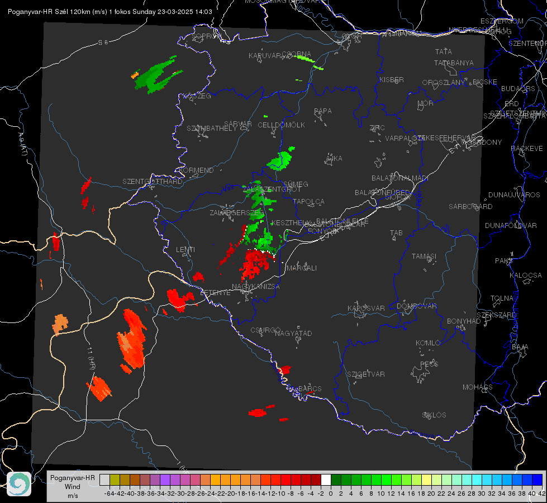This screenshot has height=503, width=547.
Task: Click the 'DOMBÓVÁR' city label
Action: [416, 306]
